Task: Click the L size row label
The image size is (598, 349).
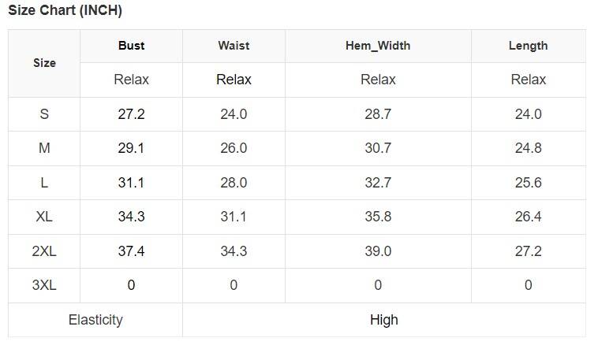Action: tap(44, 183)
